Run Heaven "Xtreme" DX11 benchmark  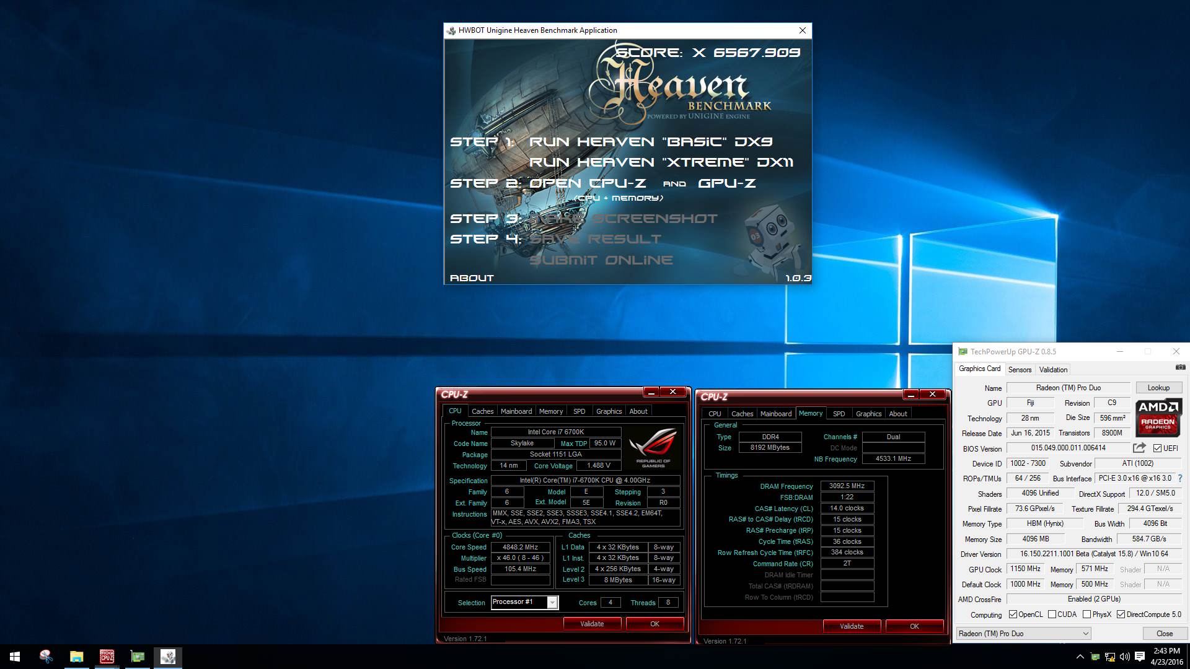(x=661, y=162)
